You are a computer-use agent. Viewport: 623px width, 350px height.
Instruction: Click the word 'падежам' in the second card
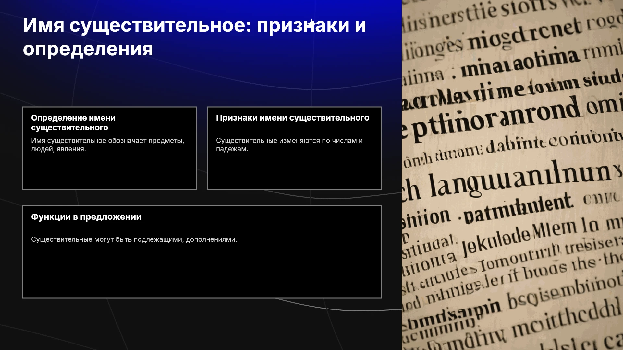point(231,149)
